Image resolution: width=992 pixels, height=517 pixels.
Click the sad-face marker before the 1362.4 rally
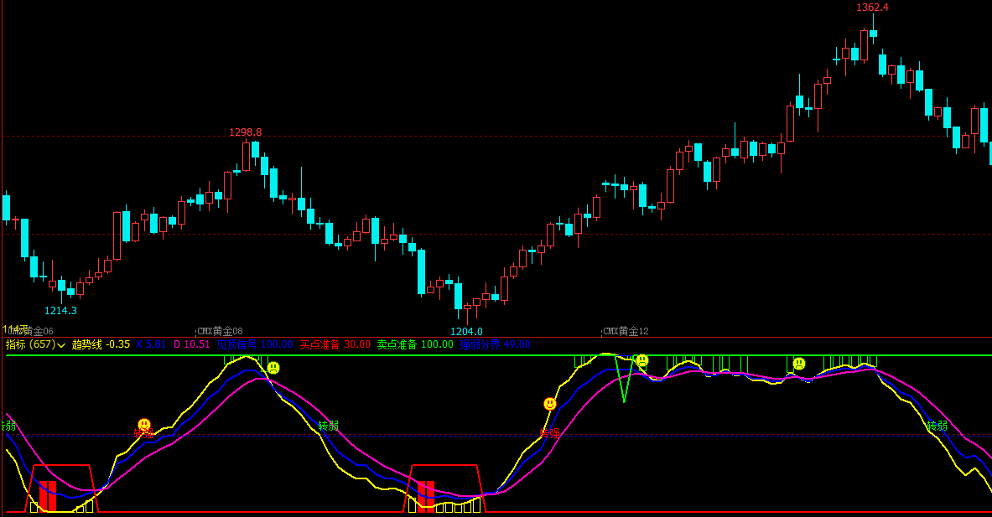(799, 364)
